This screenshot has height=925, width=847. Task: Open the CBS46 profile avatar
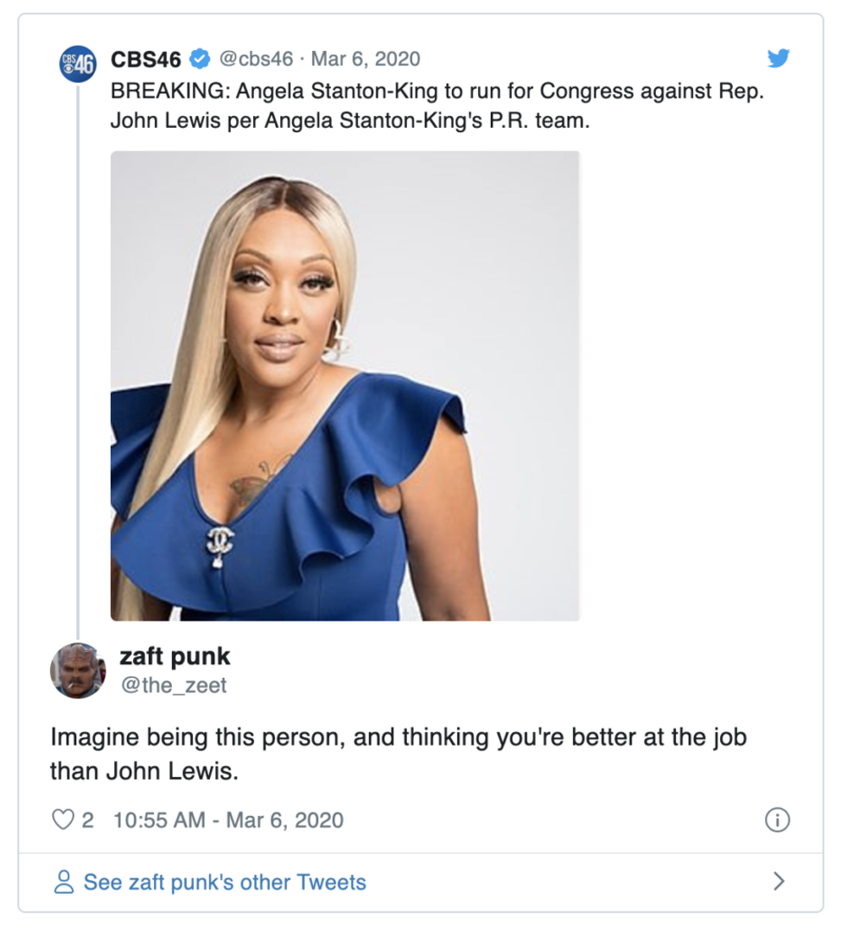coord(78,64)
